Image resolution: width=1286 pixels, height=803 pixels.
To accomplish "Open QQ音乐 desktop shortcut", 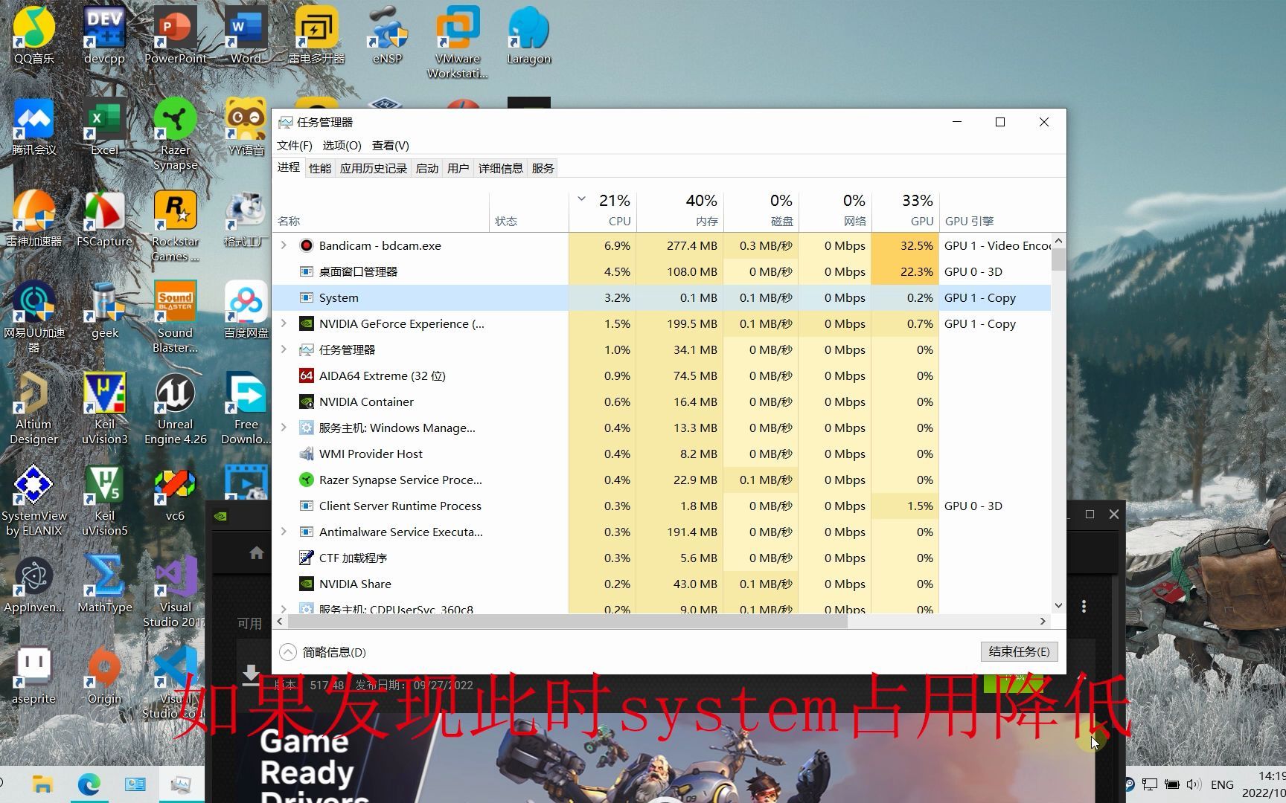I will [x=33, y=35].
